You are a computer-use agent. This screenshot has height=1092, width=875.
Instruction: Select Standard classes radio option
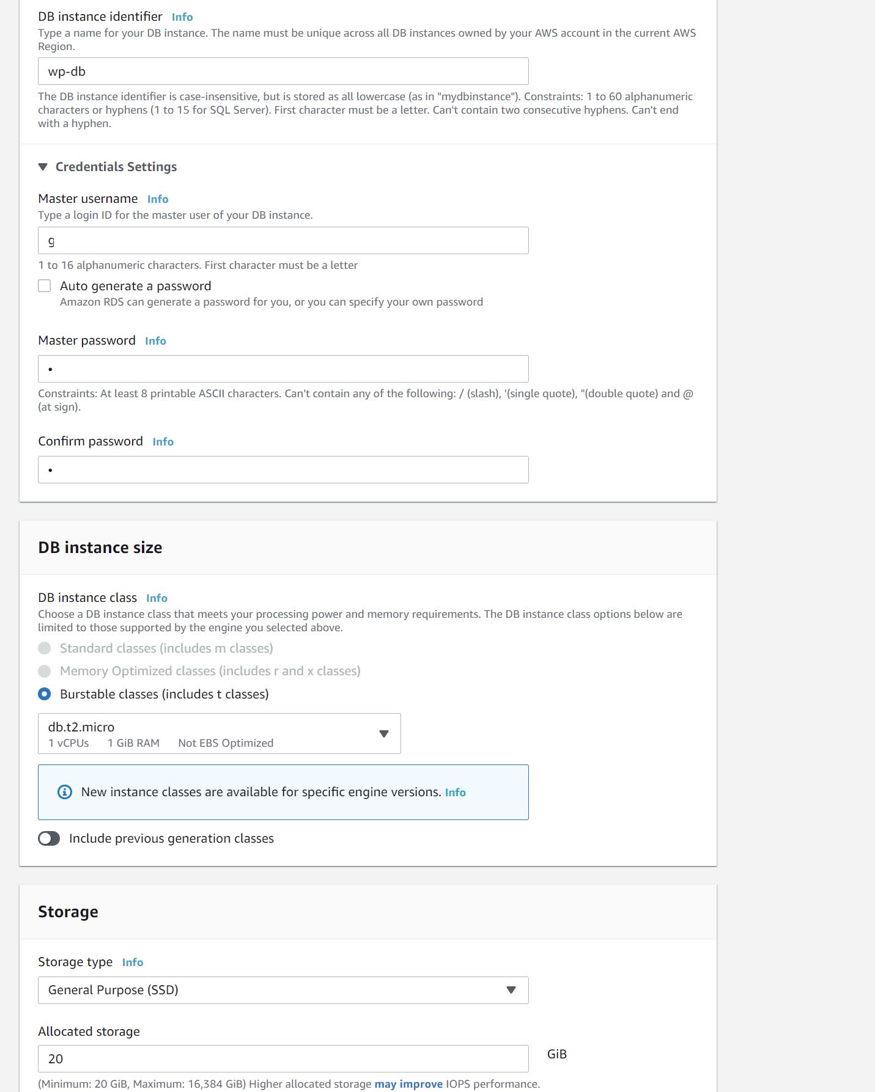click(x=45, y=648)
